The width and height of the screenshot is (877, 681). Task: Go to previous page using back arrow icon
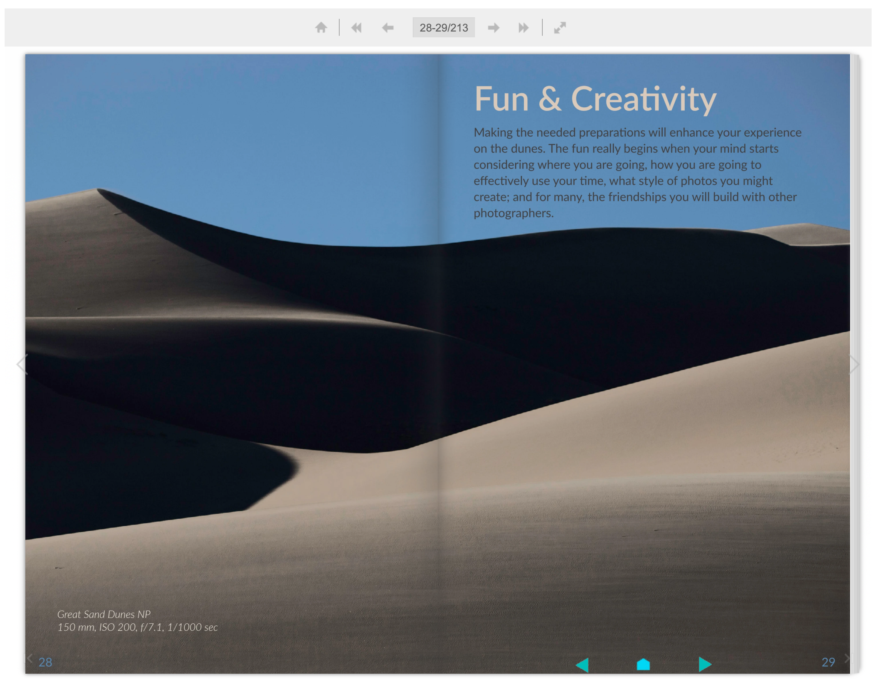[x=387, y=27]
